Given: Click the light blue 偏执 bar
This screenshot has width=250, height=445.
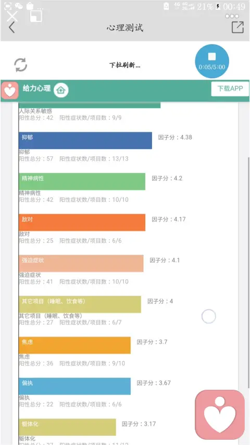Looking at the screenshot, I should click(74, 386).
